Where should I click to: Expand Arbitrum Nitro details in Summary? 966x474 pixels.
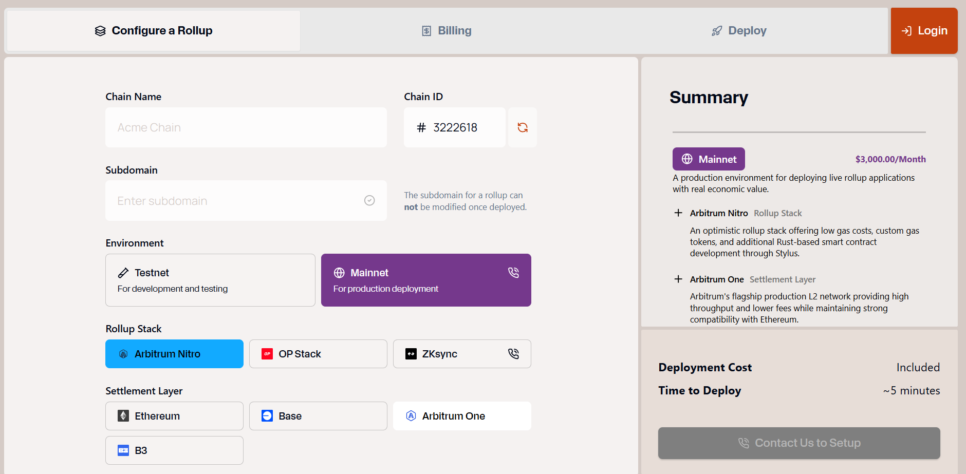click(x=678, y=213)
